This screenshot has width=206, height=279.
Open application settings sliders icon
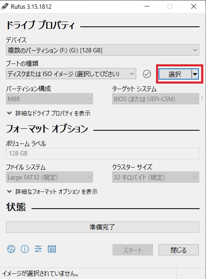pos(38,249)
